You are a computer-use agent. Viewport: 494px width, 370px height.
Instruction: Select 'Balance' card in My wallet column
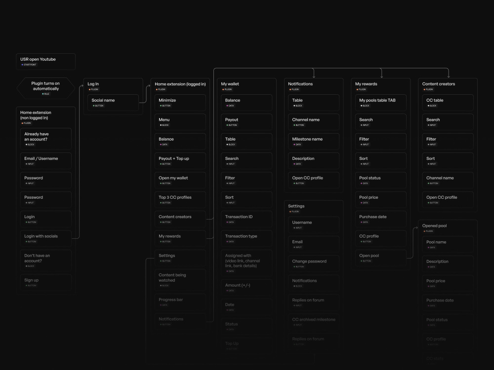click(247, 103)
